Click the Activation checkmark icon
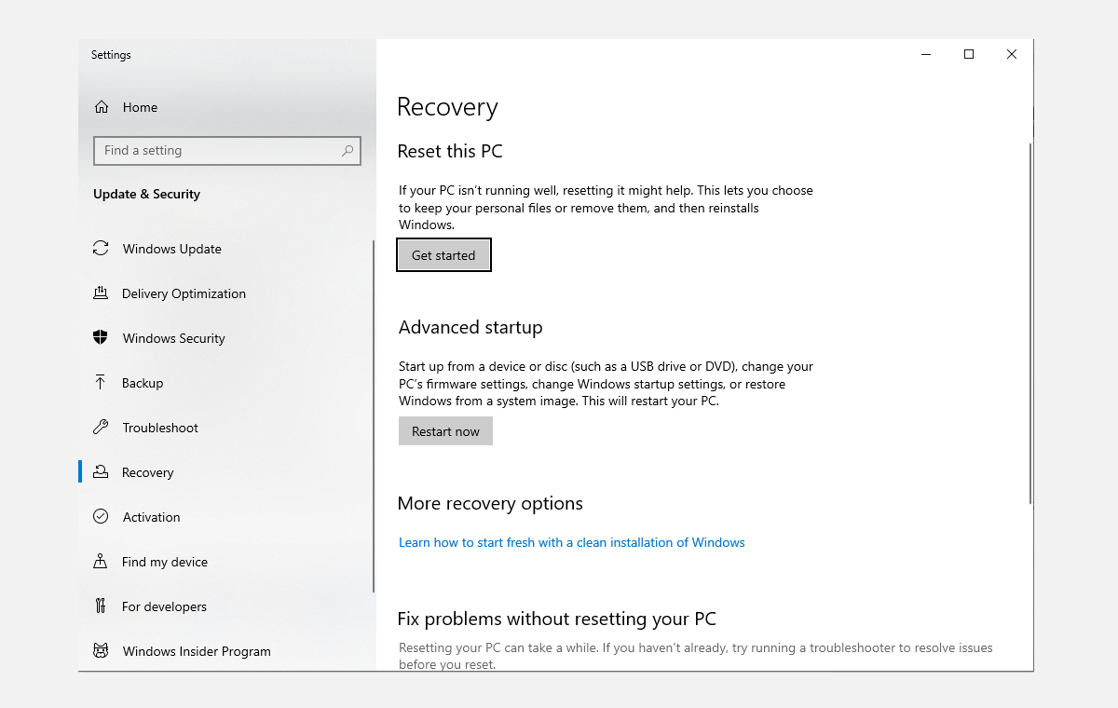The image size is (1118, 708). (x=101, y=517)
